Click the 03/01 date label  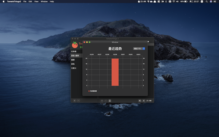coord(123,54)
